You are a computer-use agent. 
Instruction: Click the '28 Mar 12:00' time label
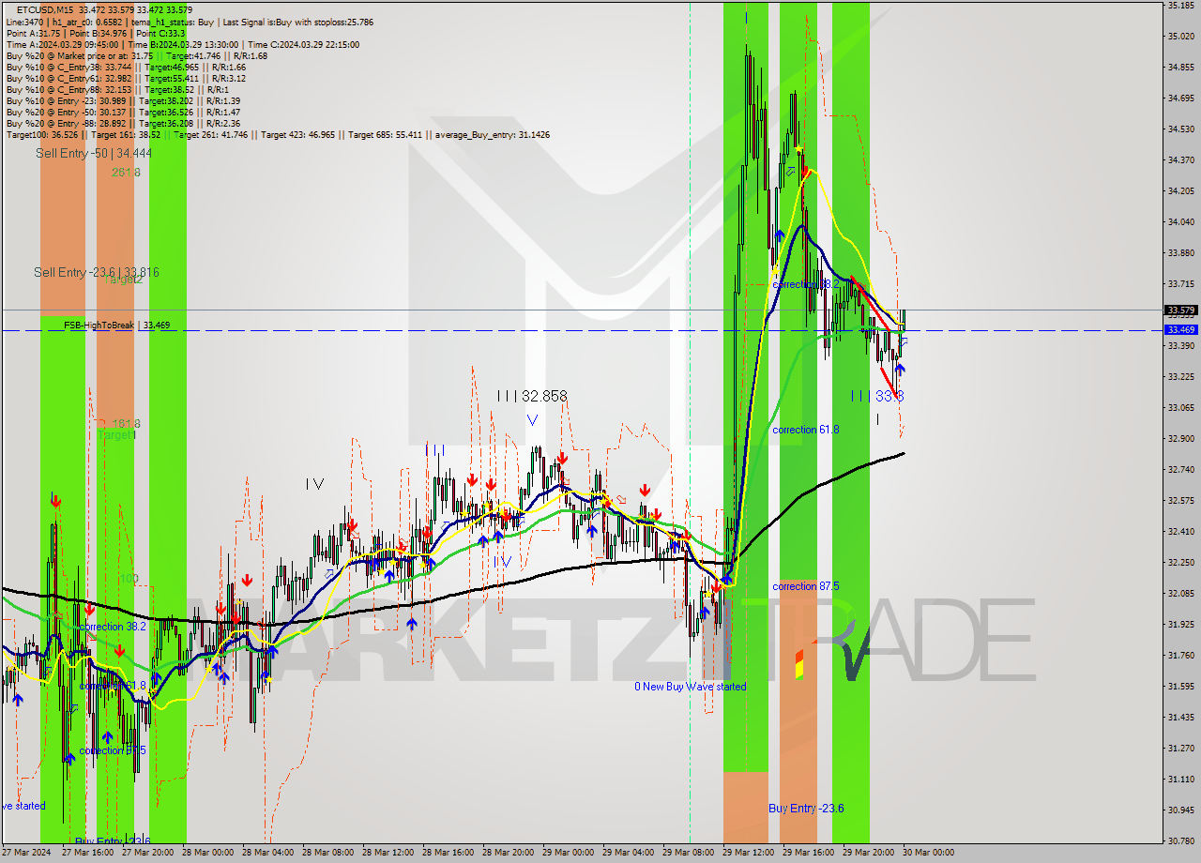pyautogui.click(x=388, y=853)
